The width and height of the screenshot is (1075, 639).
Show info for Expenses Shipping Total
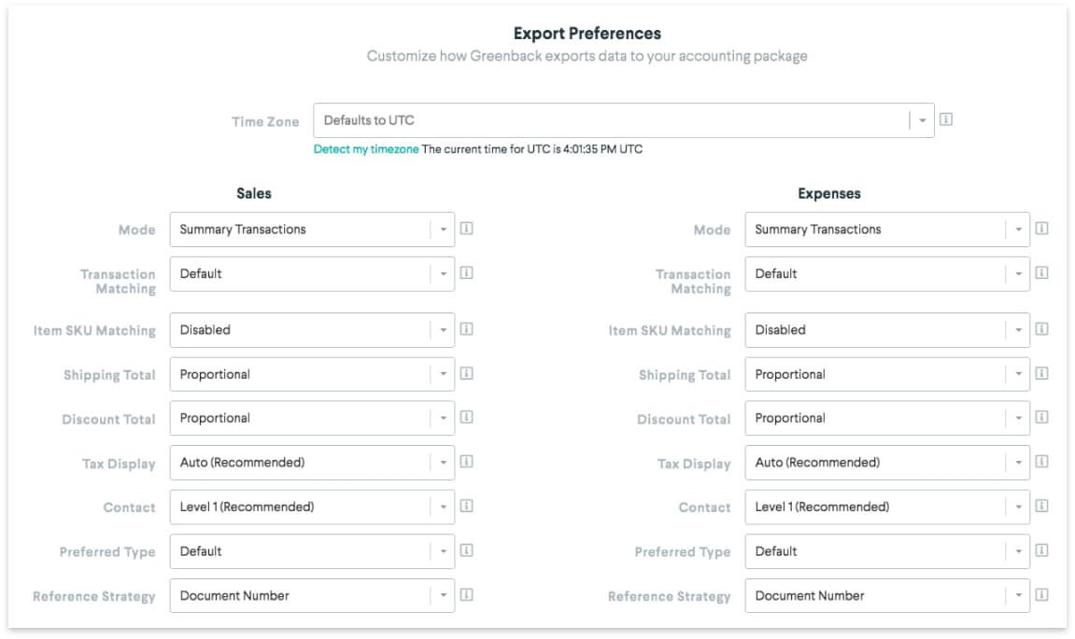click(1042, 373)
